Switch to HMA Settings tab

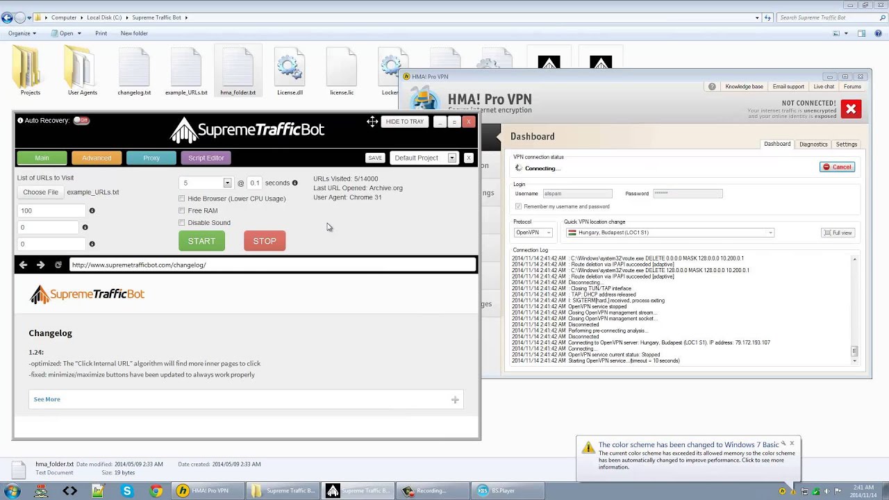pos(847,144)
